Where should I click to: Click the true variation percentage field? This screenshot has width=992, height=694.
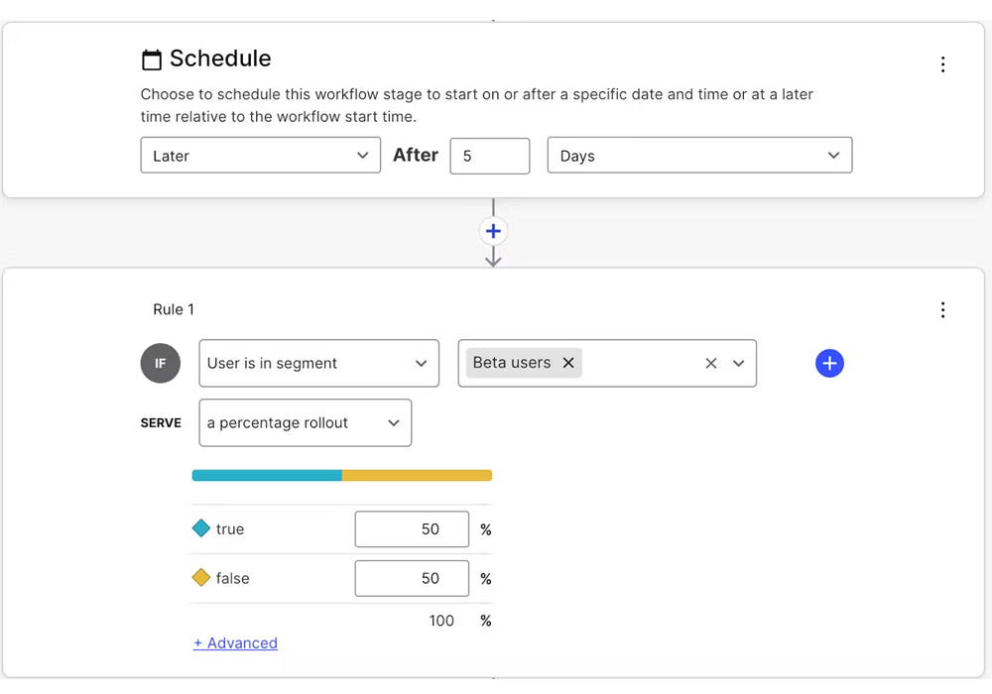(x=412, y=529)
